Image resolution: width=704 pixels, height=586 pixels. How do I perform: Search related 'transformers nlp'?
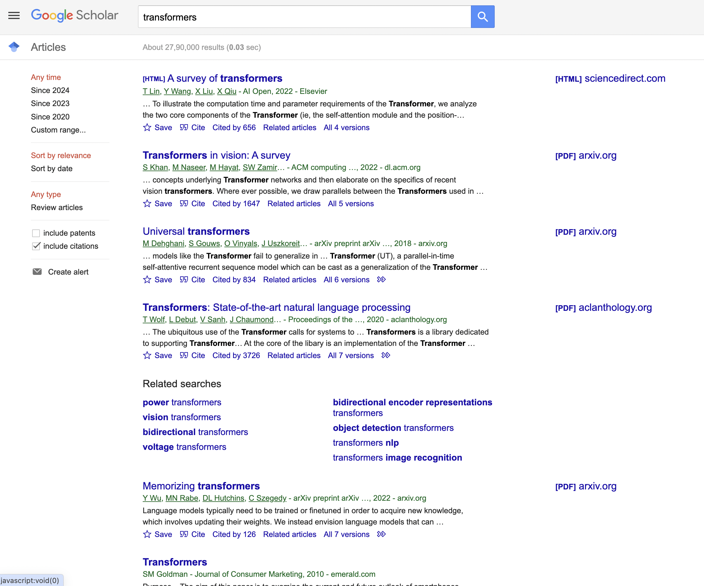pos(366,443)
